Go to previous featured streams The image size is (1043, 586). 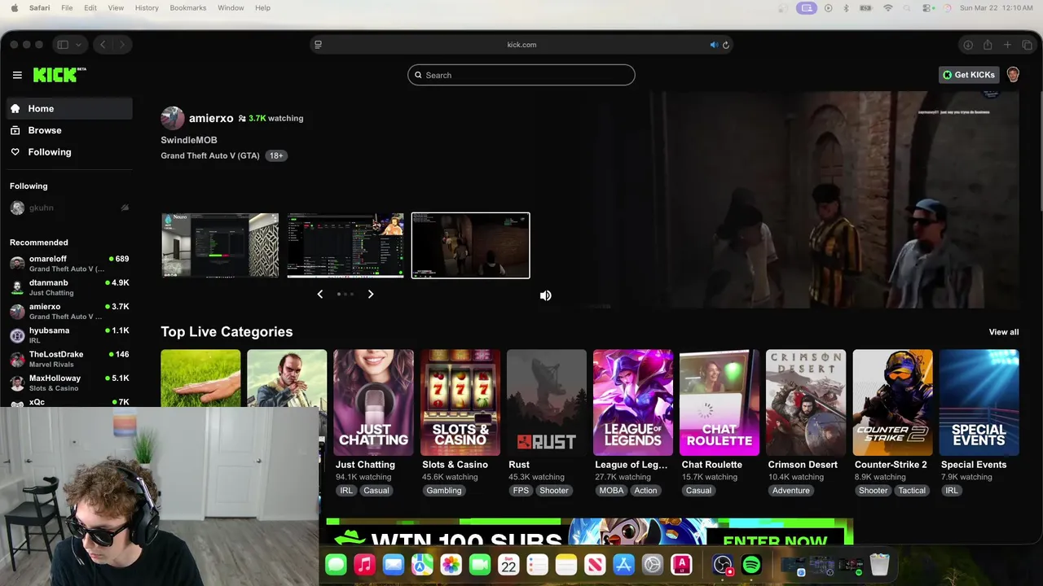click(x=319, y=294)
